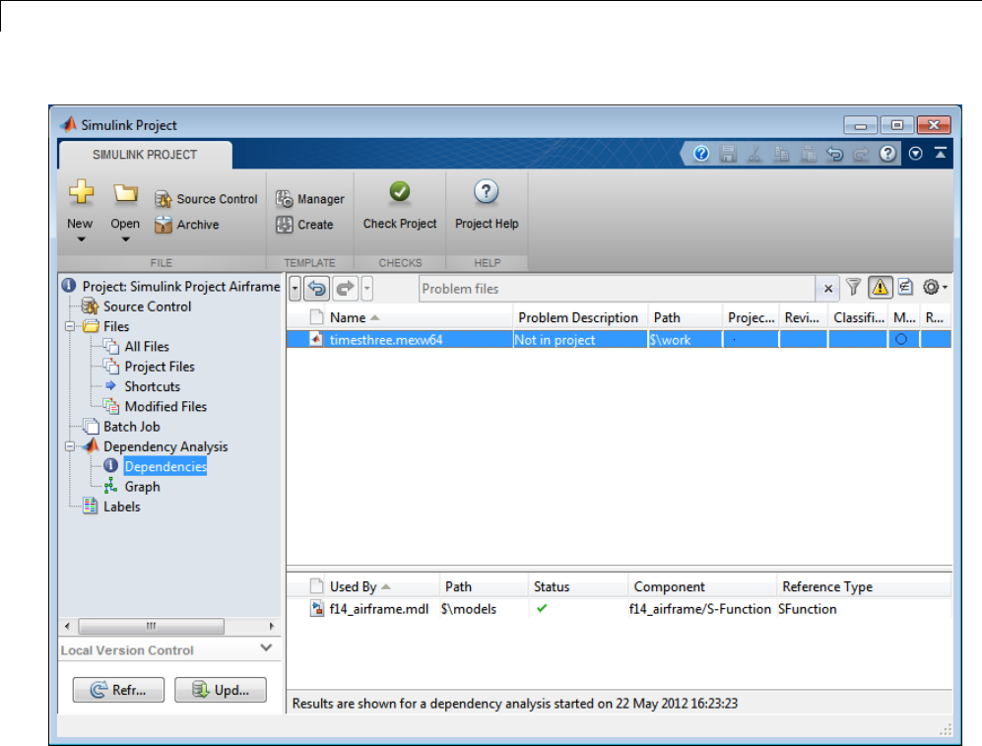Screen dimensions: 982x746
Task: Open the dropdown left of the back button
Action: [295, 289]
